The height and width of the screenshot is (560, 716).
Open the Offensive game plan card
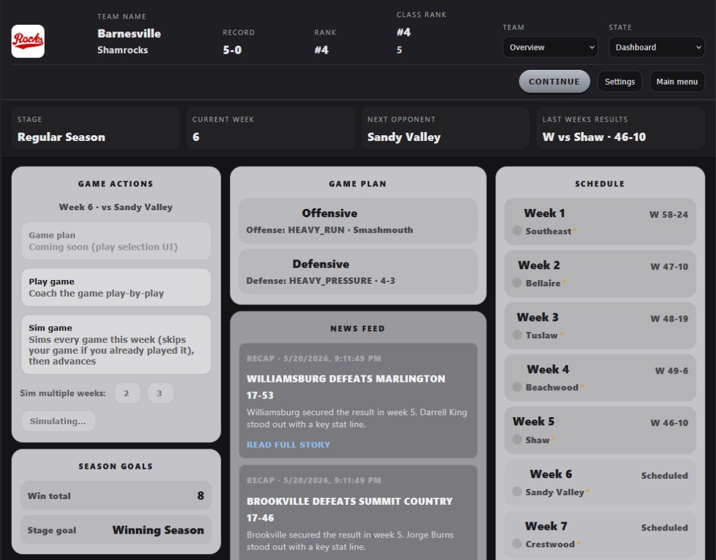click(358, 221)
